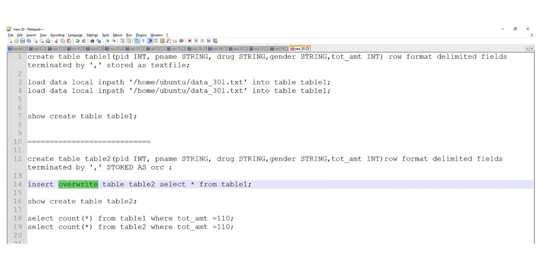541x270 pixels.
Task: Click the Close document toolbar icon
Action: (35, 40)
